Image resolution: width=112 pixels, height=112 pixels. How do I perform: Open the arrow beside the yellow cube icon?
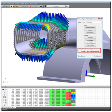pyautogui.click(x=19, y=6)
